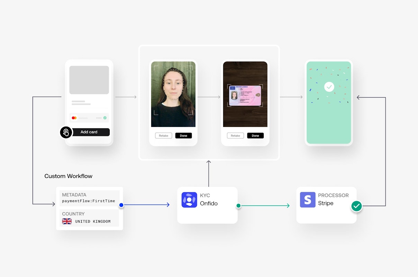Select the UNITED KINGDOM text

tap(93, 221)
